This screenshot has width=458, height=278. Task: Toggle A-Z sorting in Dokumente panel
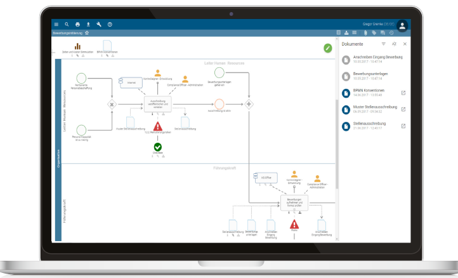(x=394, y=44)
